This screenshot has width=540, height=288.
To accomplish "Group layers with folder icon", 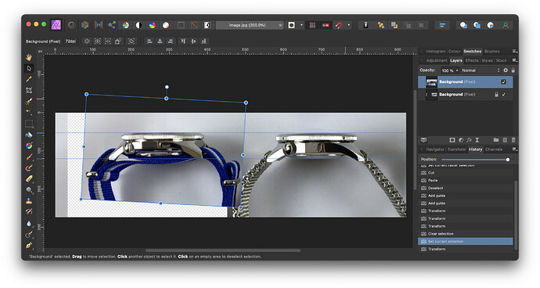I will [x=496, y=140].
